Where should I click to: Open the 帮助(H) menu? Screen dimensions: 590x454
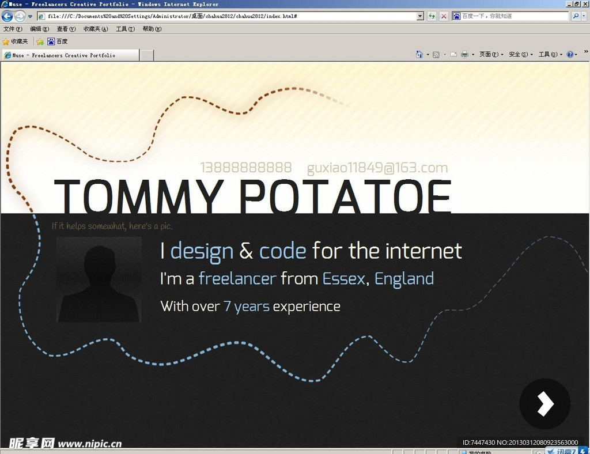152,29
